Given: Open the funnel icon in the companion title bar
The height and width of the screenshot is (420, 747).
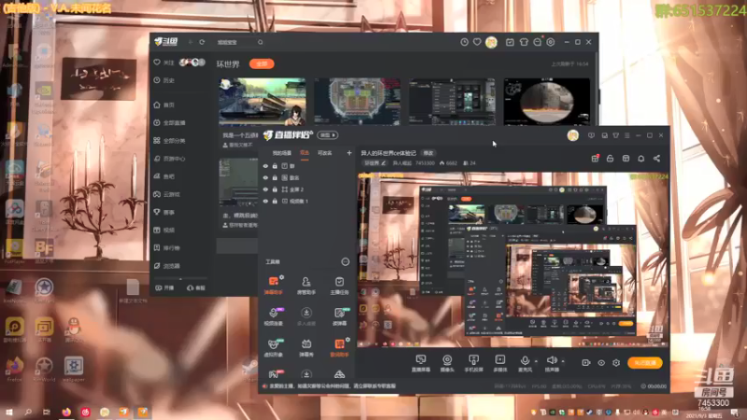Looking at the screenshot, I should tap(615, 135).
